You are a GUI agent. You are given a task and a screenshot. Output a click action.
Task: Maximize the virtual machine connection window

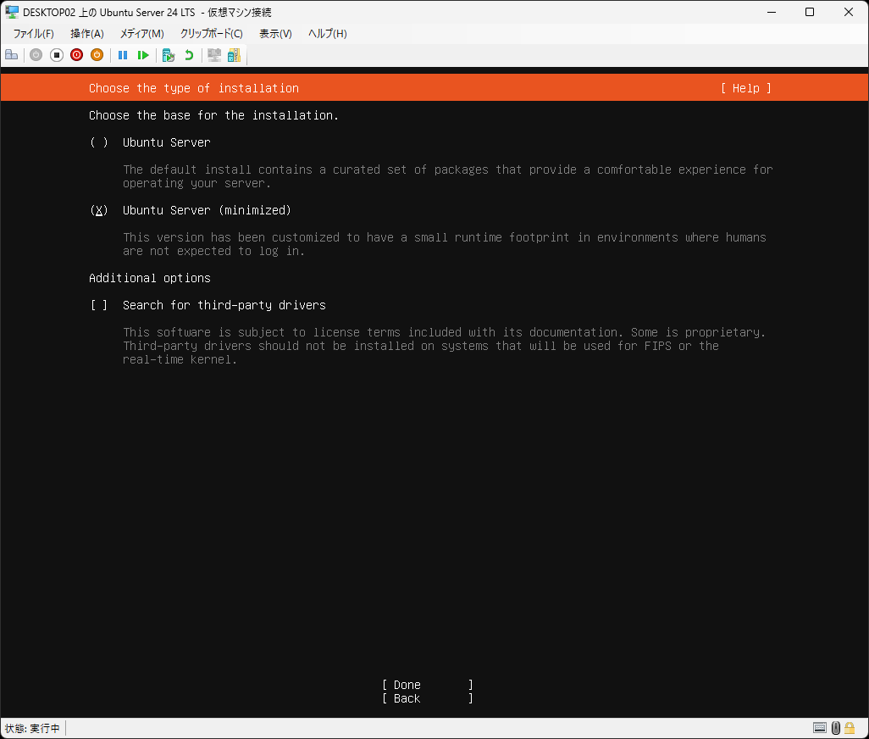tap(810, 12)
